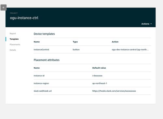Click the instance-id attribute row

point(92,76)
